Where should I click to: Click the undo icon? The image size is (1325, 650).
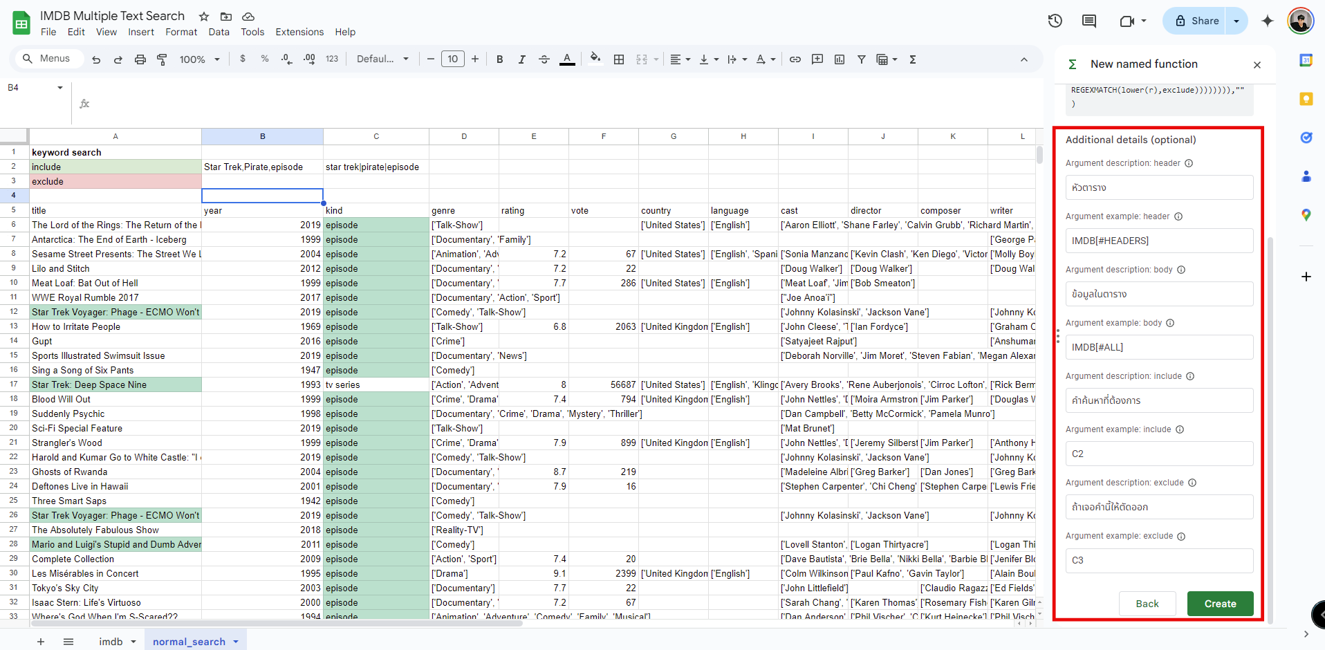pyautogui.click(x=96, y=59)
